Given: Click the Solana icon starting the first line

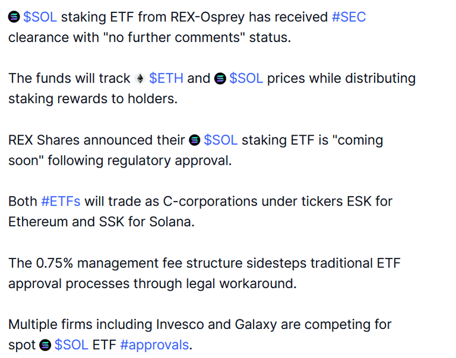Looking at the screenshot, I should pyautogui.click(x=14, y=17).
